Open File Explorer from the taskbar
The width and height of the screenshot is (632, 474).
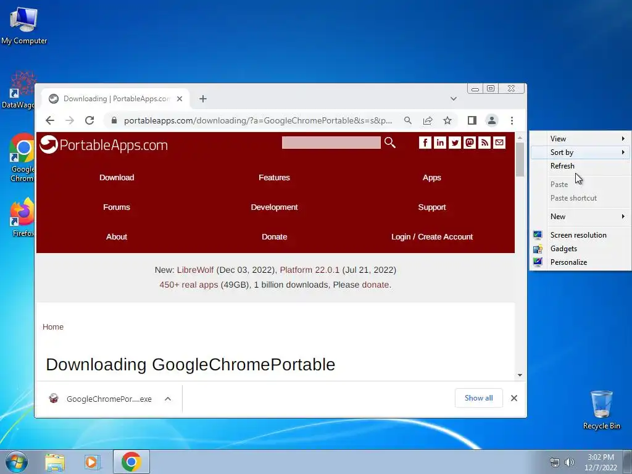[55, 462]
